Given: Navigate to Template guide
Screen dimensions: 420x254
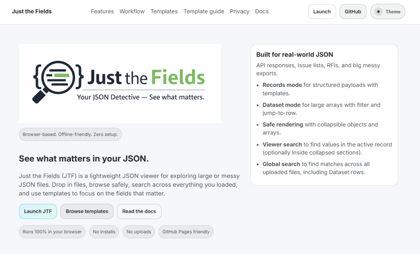Looking at the screenshot, I should click(204, 11).
